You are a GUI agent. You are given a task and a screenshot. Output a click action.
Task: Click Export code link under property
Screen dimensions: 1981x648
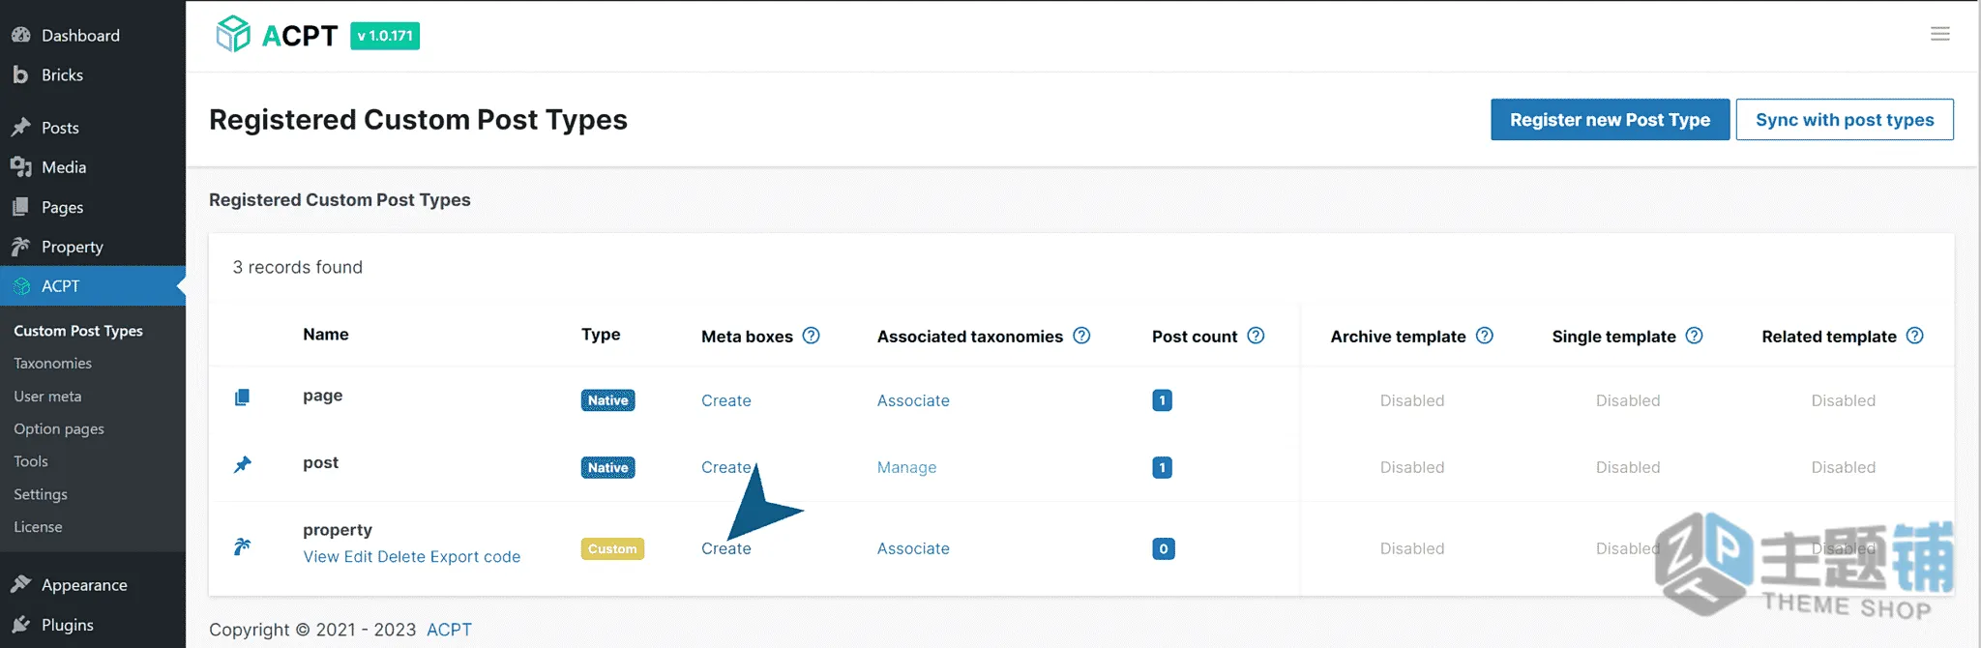tap(475, 557)
